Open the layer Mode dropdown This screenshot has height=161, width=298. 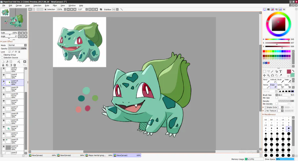click(17, 45)
